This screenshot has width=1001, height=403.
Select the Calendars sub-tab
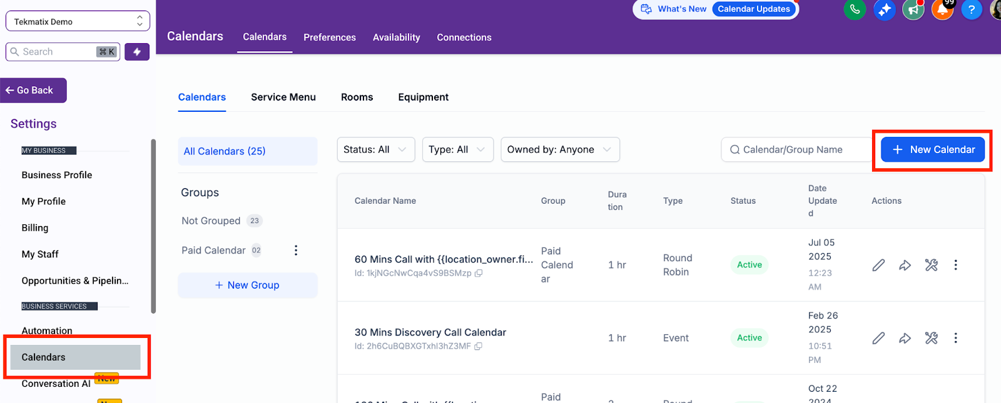202,97
